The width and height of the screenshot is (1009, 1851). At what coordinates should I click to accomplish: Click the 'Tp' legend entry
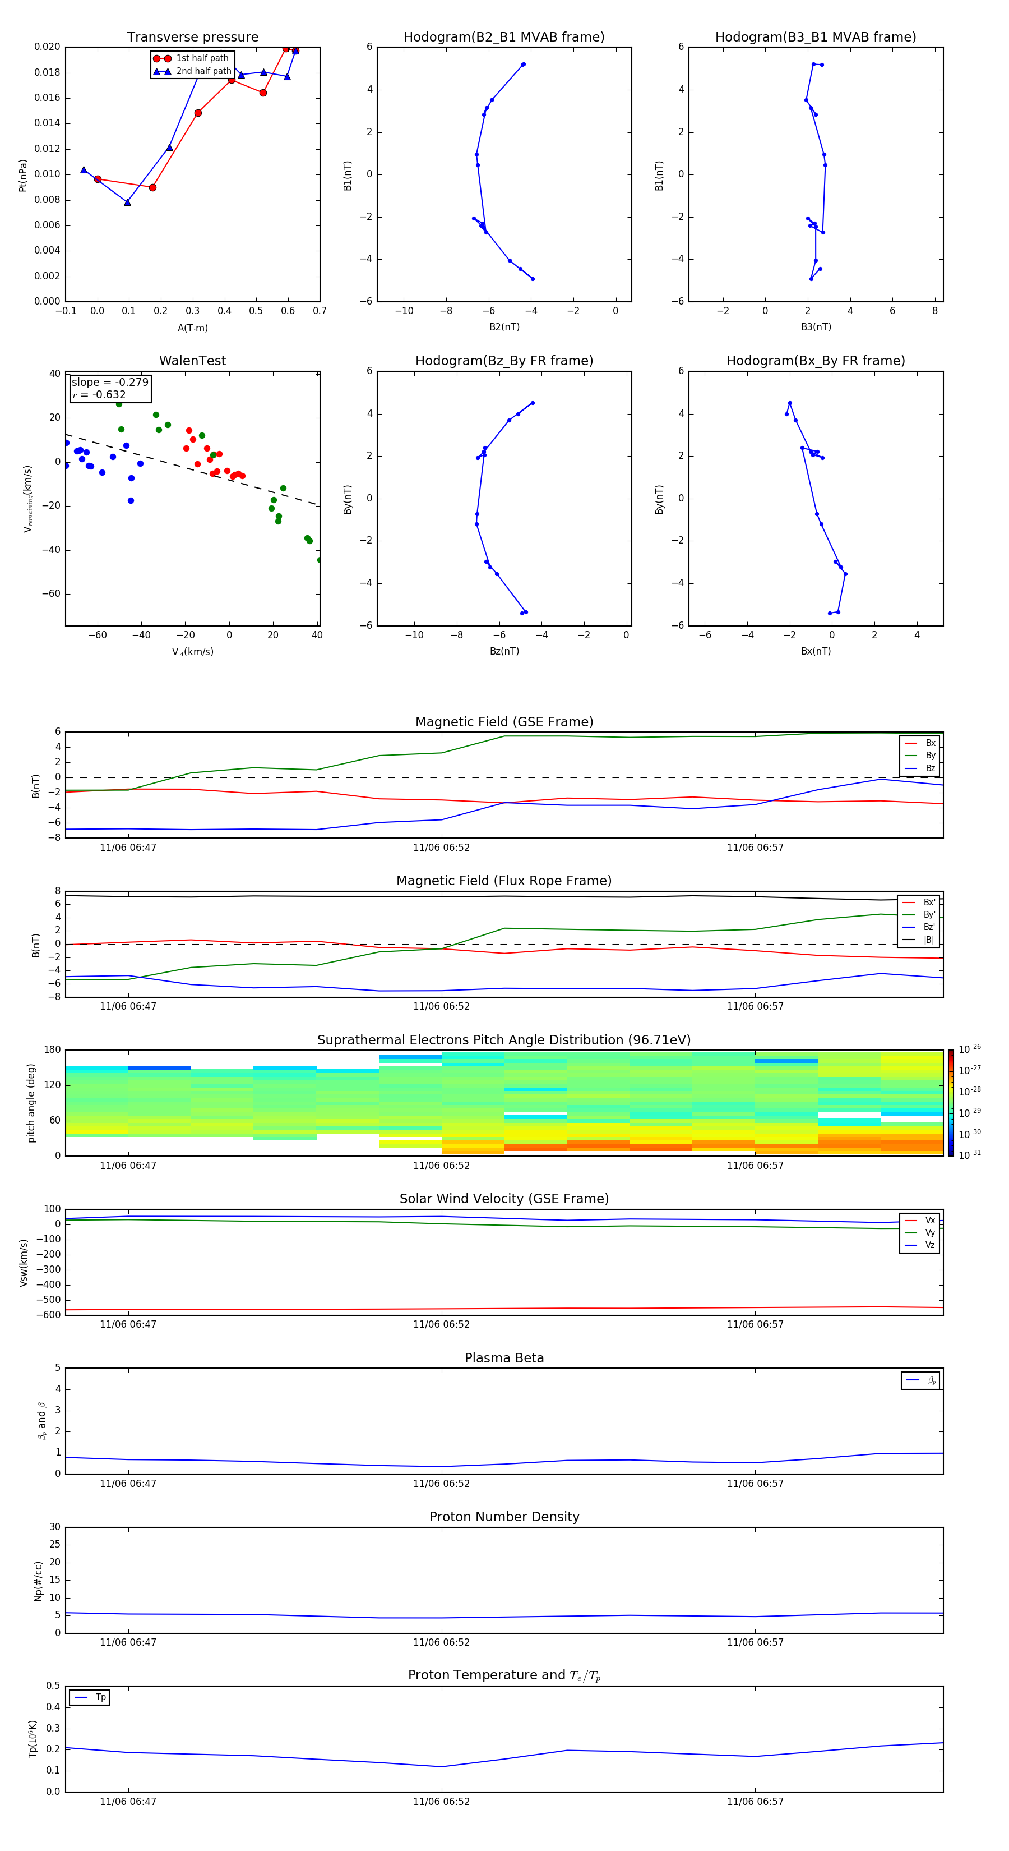tap(90, 1697)
